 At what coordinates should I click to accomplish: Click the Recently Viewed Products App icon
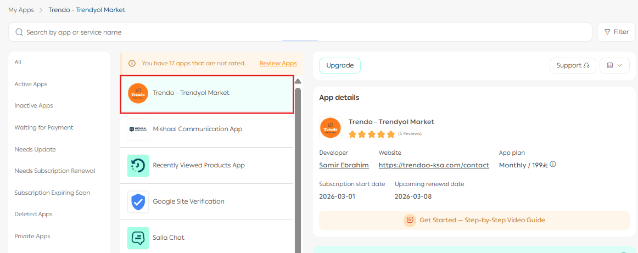point(138,166)
